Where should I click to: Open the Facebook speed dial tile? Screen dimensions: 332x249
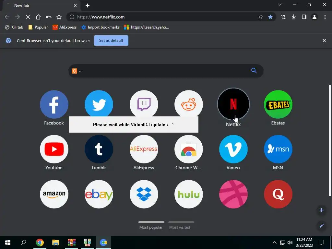click(54, 104)
